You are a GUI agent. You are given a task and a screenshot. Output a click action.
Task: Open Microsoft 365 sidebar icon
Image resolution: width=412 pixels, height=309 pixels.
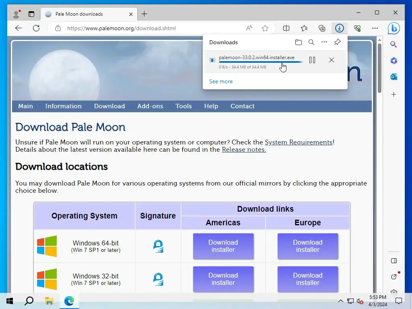(393, 61)
